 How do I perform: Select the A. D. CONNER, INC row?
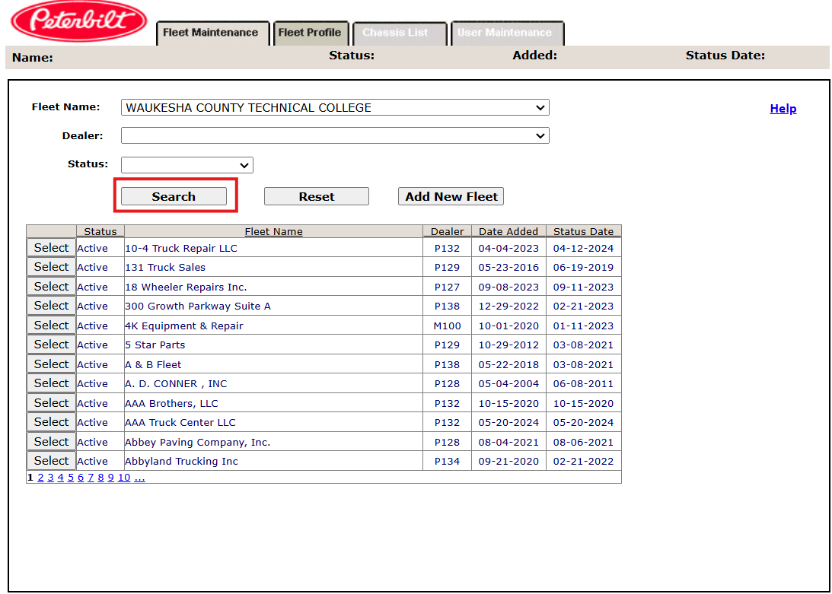point(52,383)
